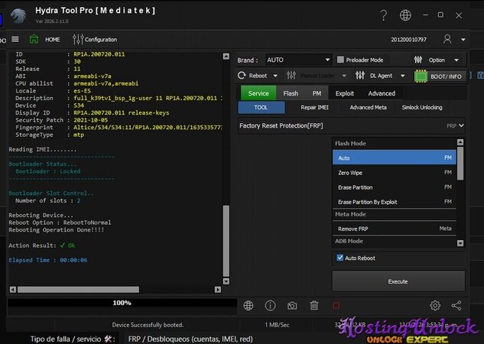Click the hamburger menu icon

pos(15,39)
